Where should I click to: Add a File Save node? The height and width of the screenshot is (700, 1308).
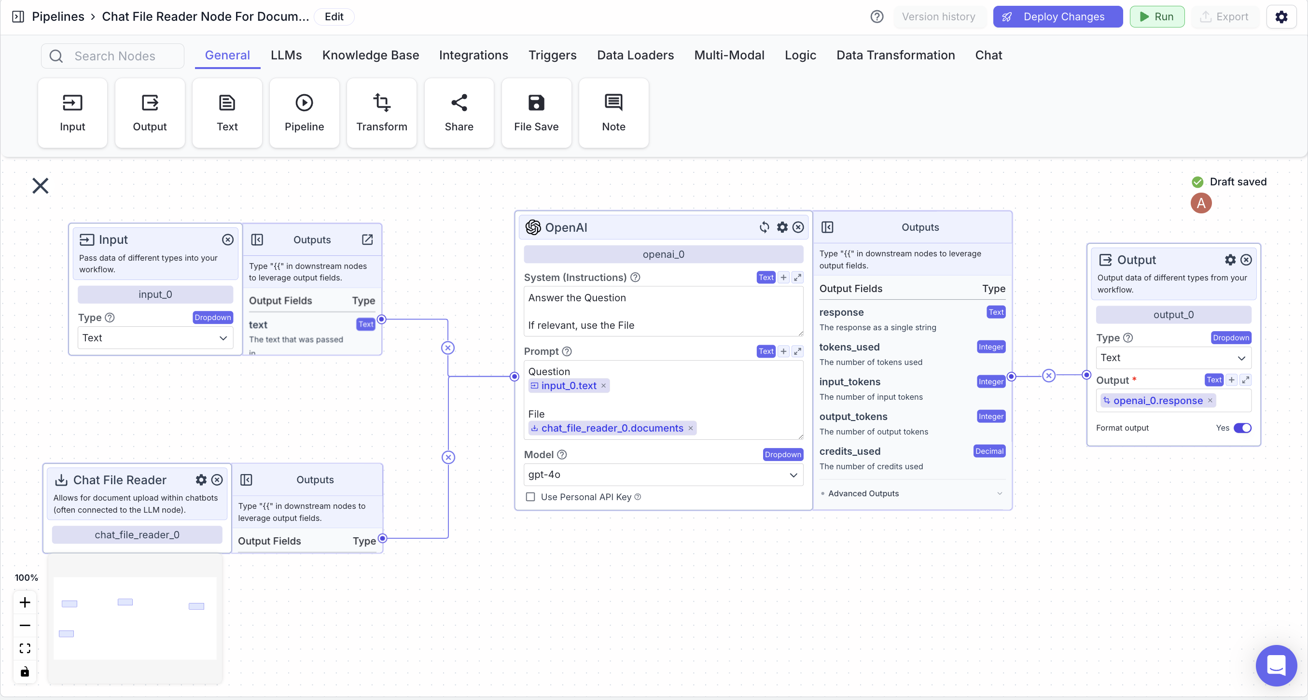tap(536, 113)
